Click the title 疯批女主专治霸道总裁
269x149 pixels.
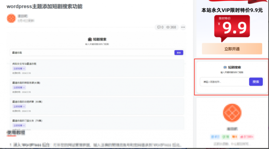(x=24, y=64)
